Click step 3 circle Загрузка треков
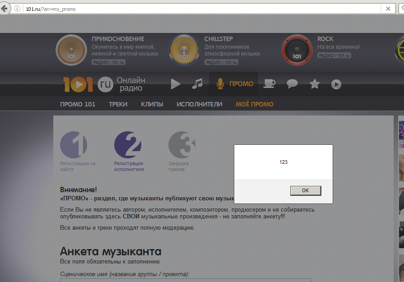This screenshot has width=404, height=282. tap(182, 145)
